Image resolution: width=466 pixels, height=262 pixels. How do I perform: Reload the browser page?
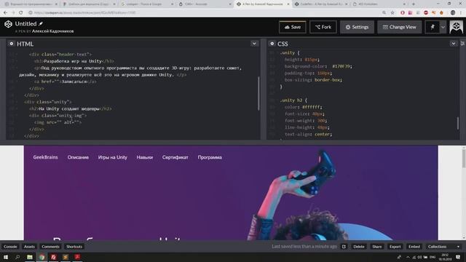point(21,13)
